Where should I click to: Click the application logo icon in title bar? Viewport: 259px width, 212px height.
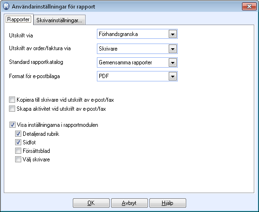pyautogui.click(x=7, y=7)
